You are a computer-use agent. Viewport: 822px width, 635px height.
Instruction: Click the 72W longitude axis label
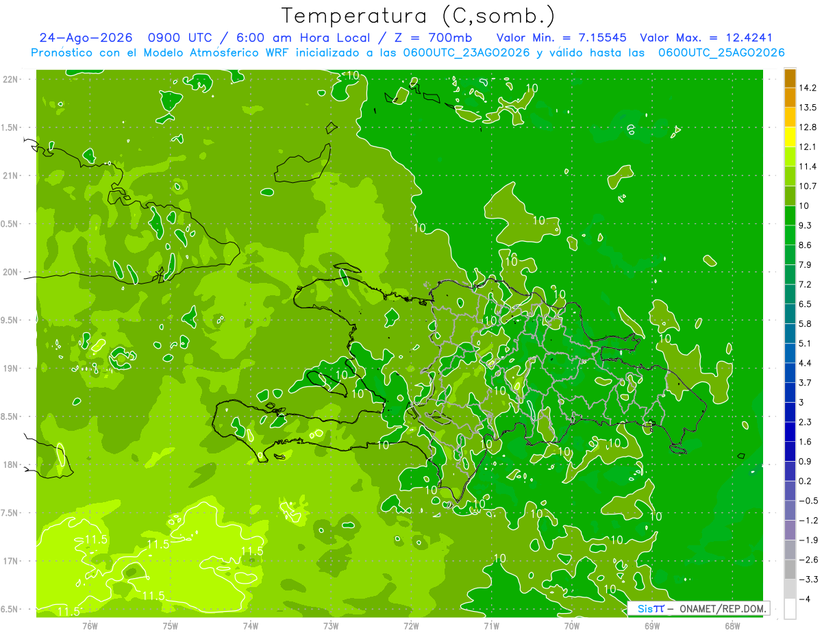pos(411,626)
